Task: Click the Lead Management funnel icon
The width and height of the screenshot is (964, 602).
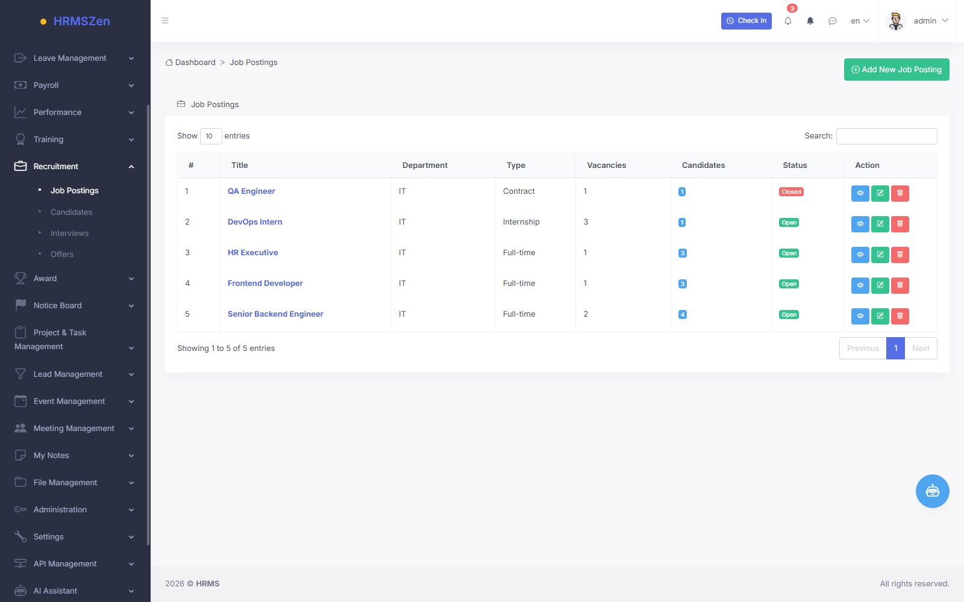Action: tap(20, 374)
